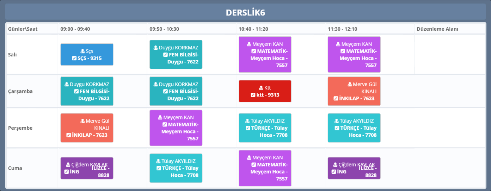The width and height of the screenshot is (491, 191).
Task: Click the edit icon on Cuma 09:00 İNG card
Action: point(68,172)
